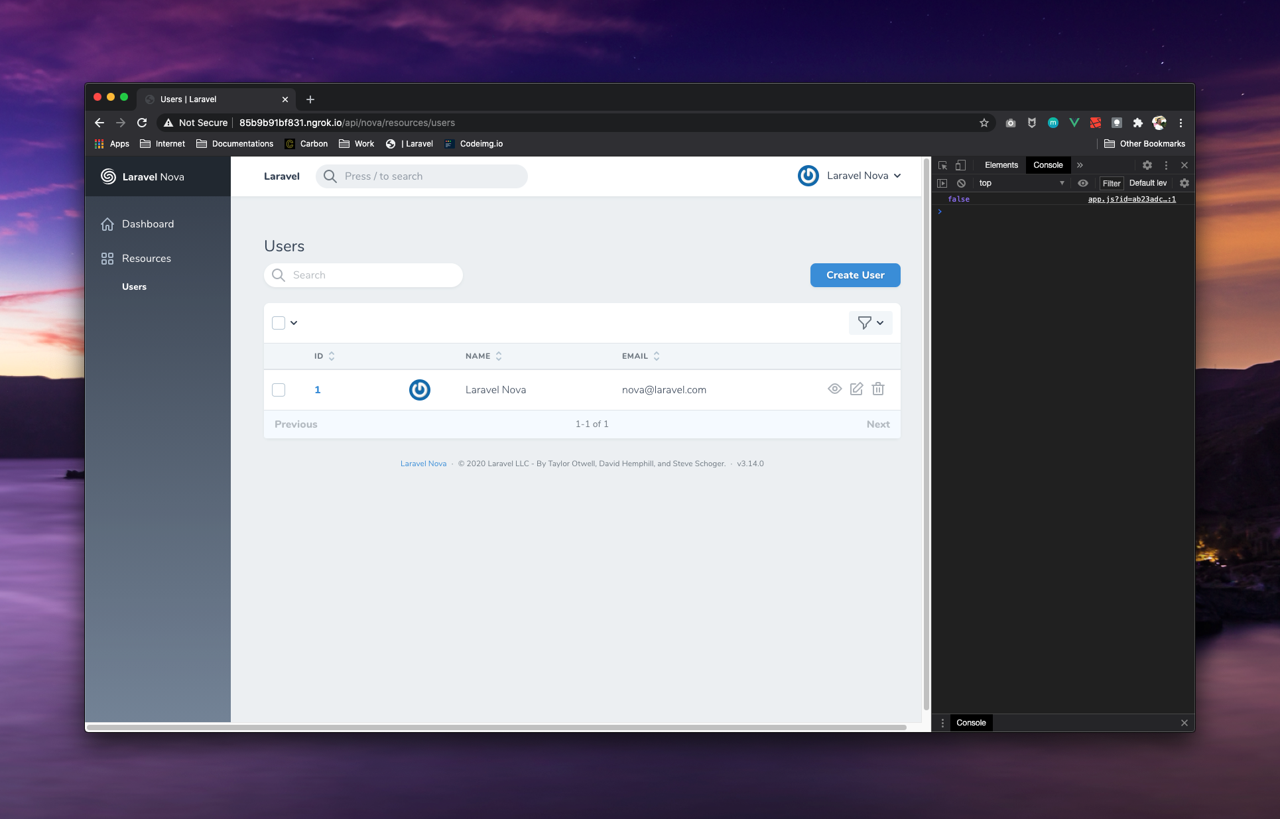
Task: Toggle the device toolbar icon in DevTools
Action: click(x=960, y=165)
